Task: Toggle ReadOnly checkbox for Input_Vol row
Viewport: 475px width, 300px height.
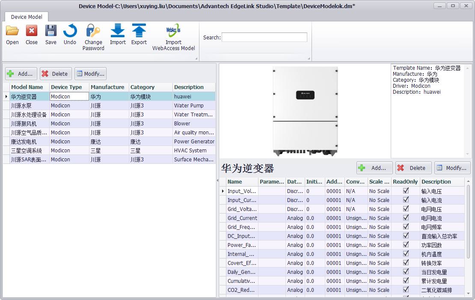Action: 406,191
